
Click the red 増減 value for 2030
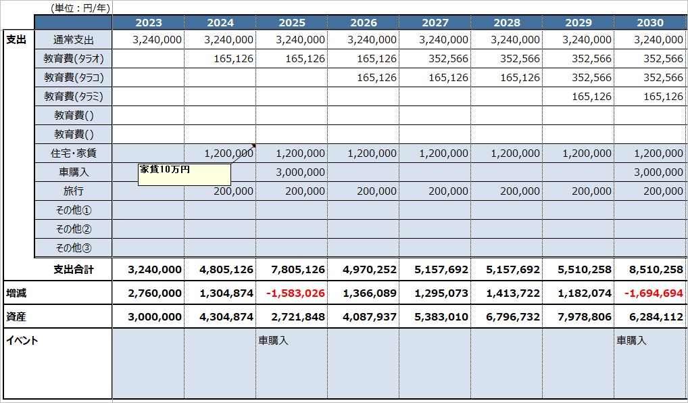click(649, 293)
